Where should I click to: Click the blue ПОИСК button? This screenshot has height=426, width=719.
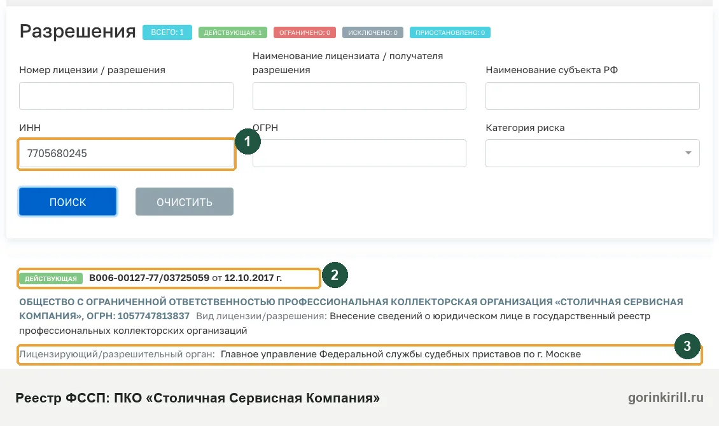coord(68,202)
